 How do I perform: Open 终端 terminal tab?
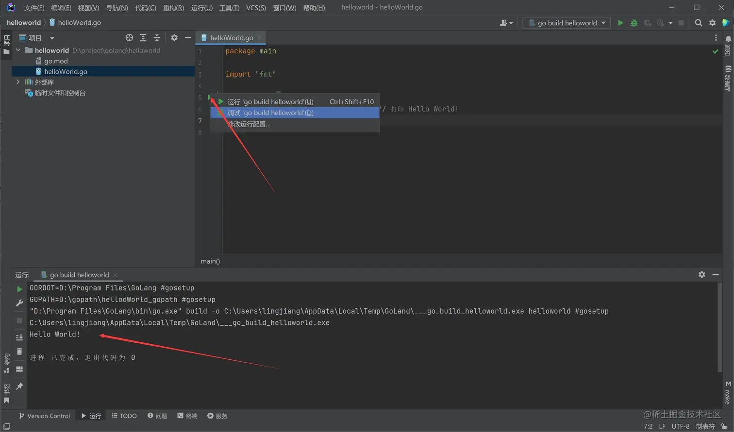[187, 416]
